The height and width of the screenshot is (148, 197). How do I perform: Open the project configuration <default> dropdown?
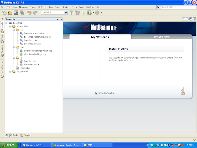(54, 13)
